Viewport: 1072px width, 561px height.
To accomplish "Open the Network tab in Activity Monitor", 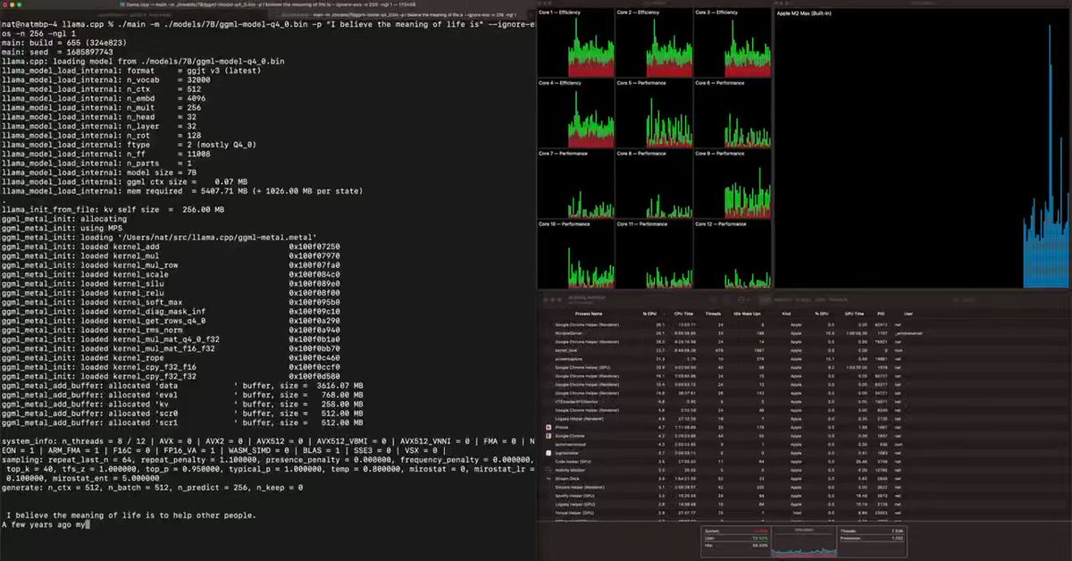I will tap(837, 300).
